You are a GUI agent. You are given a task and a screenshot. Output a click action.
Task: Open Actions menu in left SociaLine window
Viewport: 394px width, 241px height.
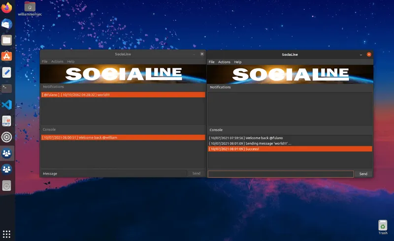coord(57,61)
